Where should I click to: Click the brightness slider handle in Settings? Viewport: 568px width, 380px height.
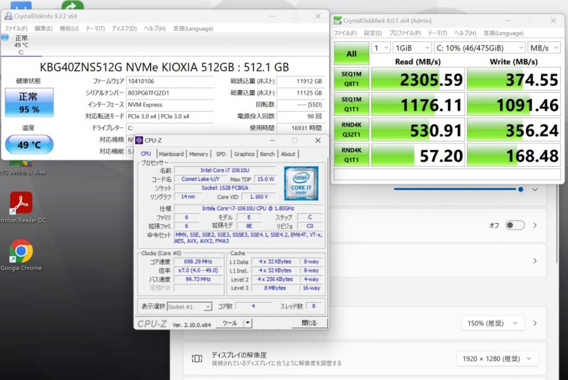coord(520,189)
